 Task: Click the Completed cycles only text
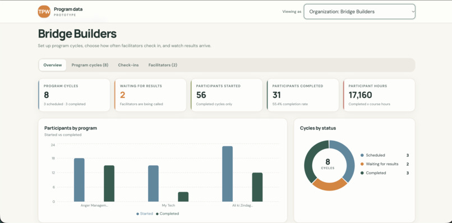point(214,104)
